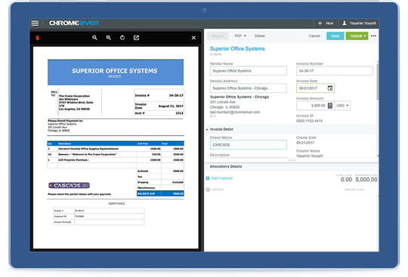Screen dimensions: 408x277
Task: Click the Add Expense plus icon
Action: coord(208,178)
